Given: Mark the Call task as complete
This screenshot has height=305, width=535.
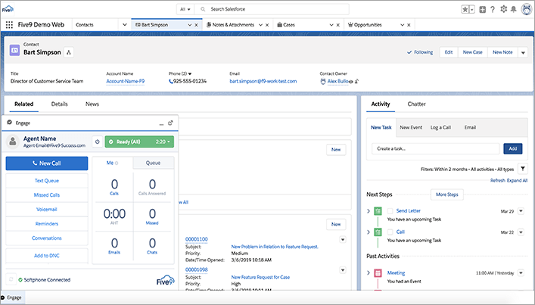Looking at the screenshot, I should (x=390, y=232).
